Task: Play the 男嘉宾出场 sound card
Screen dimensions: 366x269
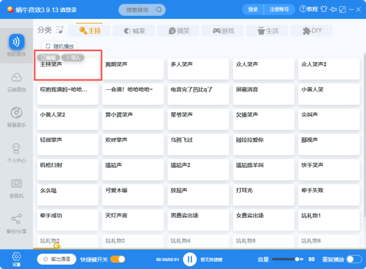Action: 198,220
